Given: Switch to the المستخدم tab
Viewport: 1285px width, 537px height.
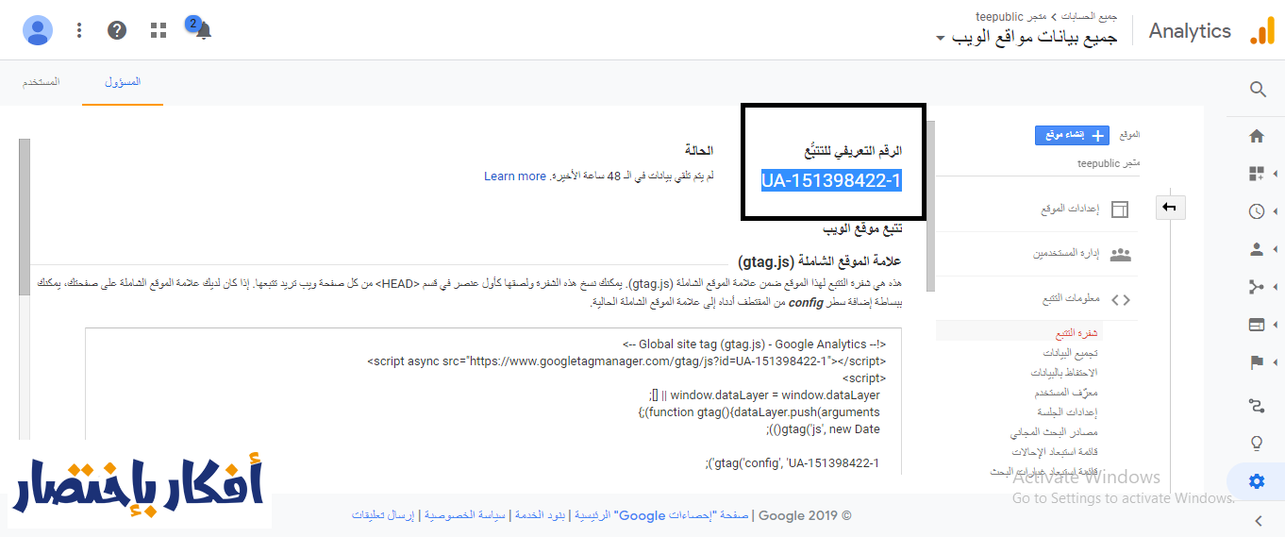Looking at the screenshot, I should point(41,82).
